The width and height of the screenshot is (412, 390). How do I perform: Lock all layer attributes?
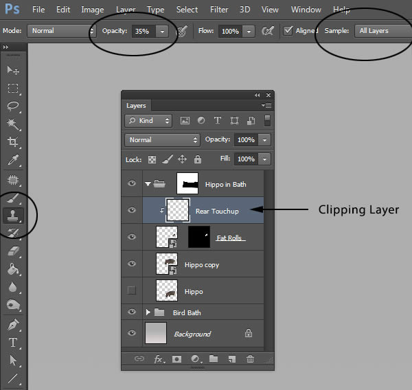[198, 159]
